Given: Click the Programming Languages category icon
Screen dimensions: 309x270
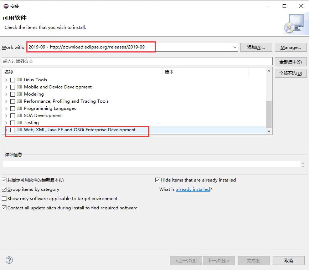Looking at the screenshot, I should pos(19,108).
